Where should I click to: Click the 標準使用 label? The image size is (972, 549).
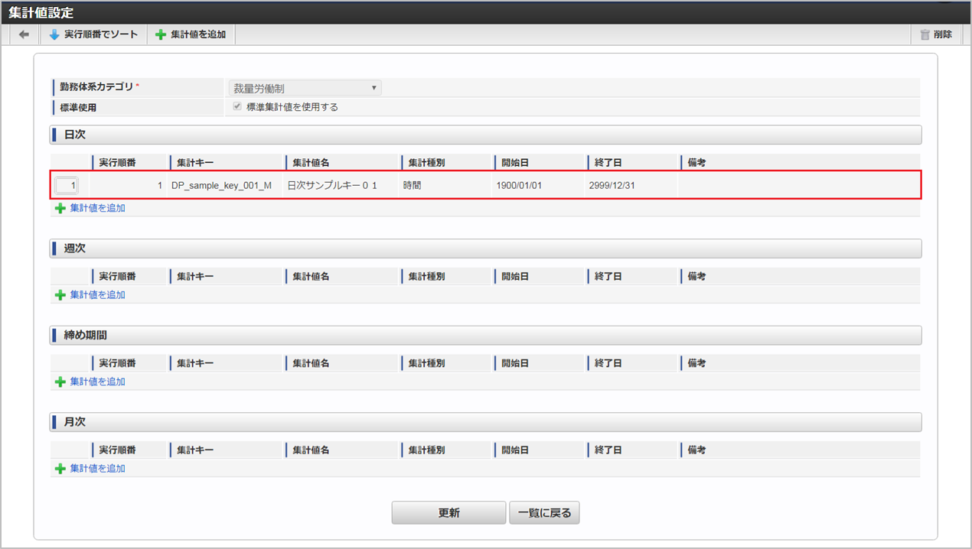pos(78,108)
